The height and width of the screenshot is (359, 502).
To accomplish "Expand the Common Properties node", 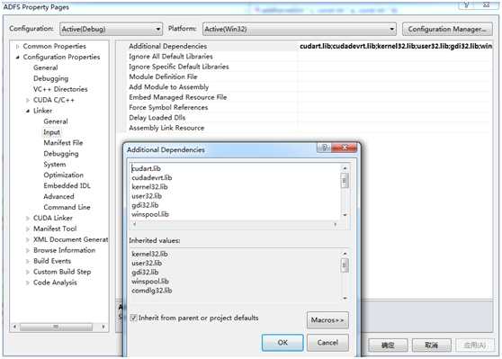I will pos(17,47).
